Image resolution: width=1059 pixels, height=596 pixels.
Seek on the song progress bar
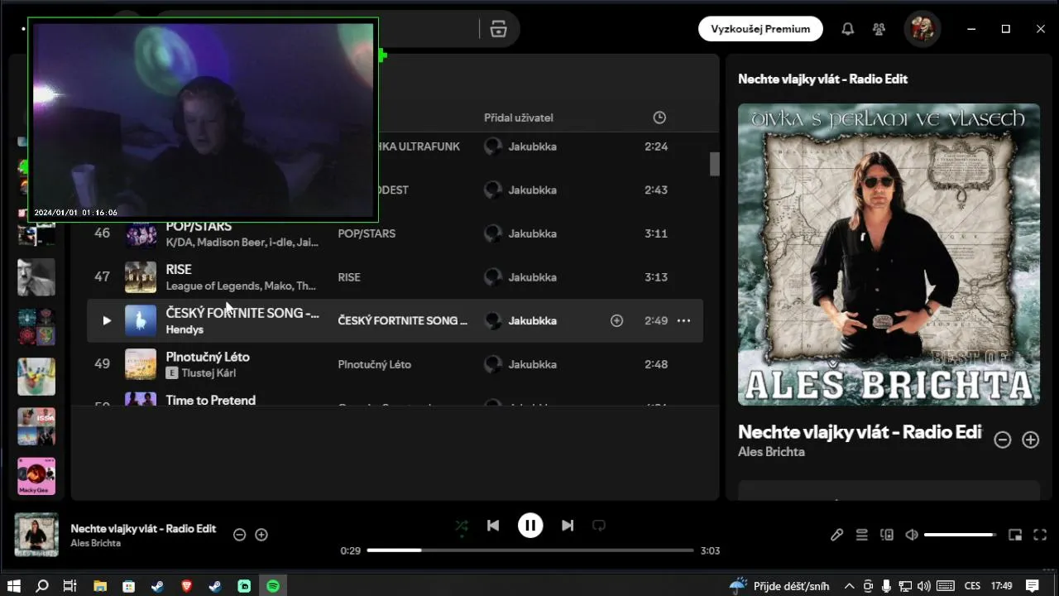(x=530, y=550)
